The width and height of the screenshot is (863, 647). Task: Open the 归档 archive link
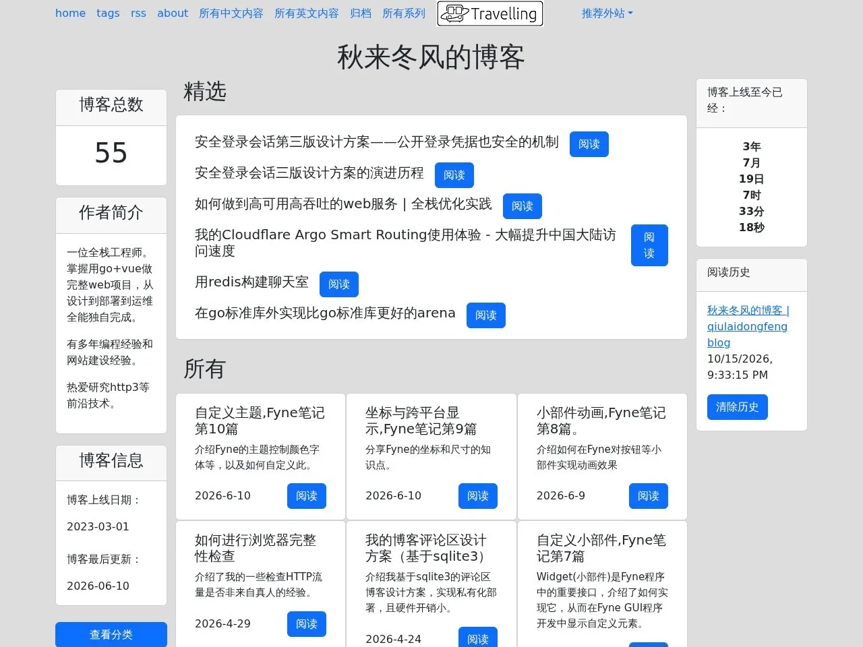coord(361,13)
